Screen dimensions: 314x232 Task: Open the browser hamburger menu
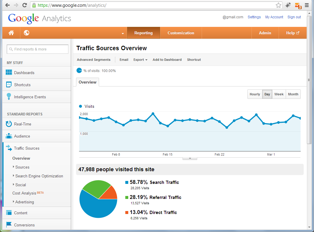(x=307, y=5)
